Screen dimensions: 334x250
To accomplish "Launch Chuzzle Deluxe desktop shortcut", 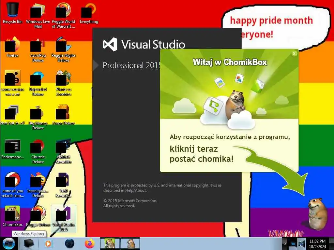I will [38, 151].
